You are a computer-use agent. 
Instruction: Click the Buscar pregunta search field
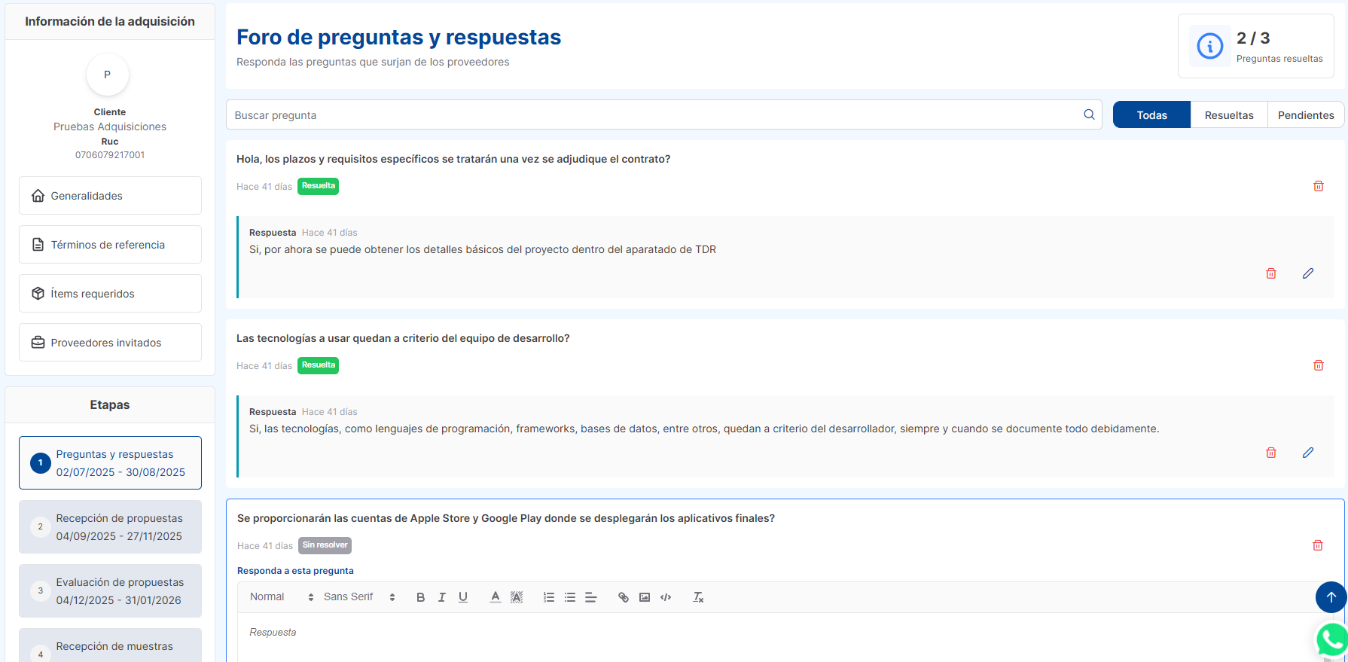pos(651,115)
